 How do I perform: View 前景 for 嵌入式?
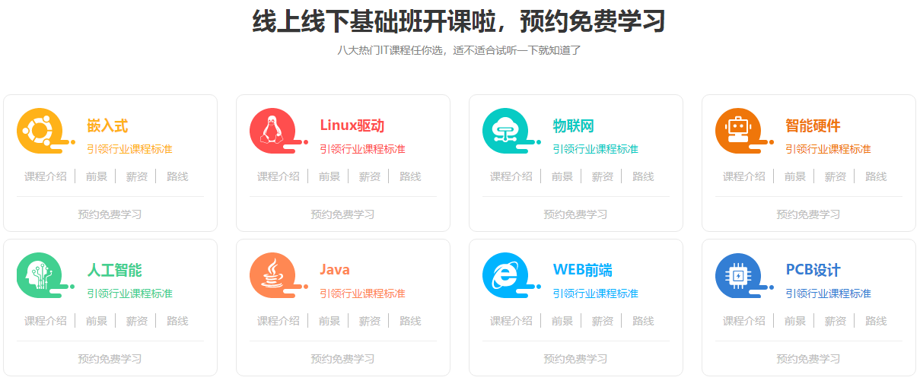[x=96, y=176]
